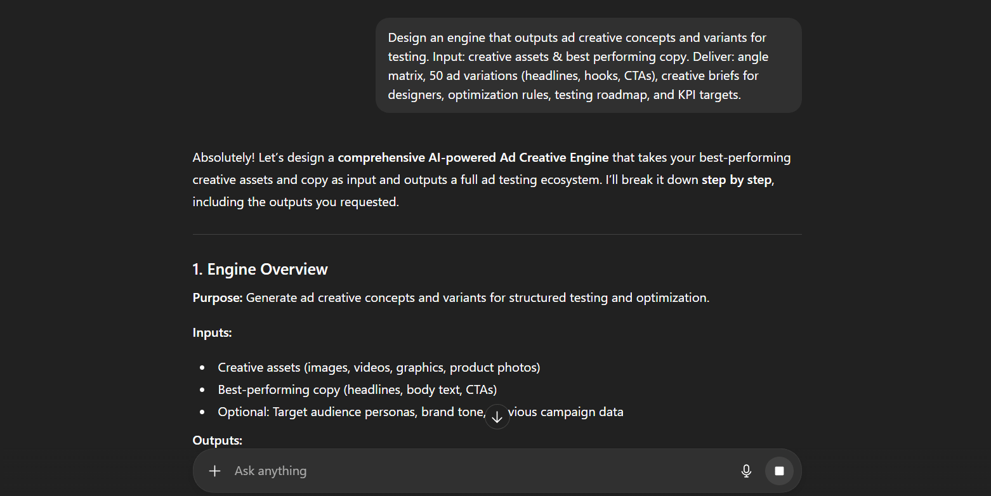Click the plus attach icon

click(x=215, y=471)
